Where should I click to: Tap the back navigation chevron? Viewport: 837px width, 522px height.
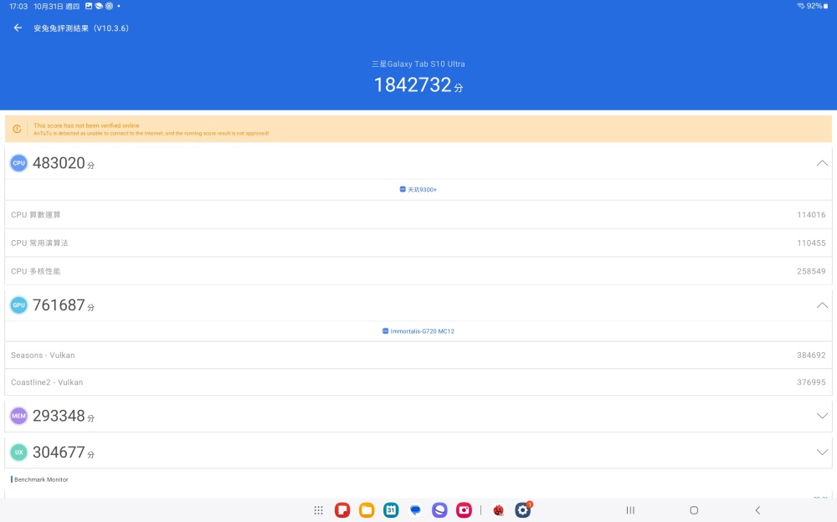click(757, 510)
